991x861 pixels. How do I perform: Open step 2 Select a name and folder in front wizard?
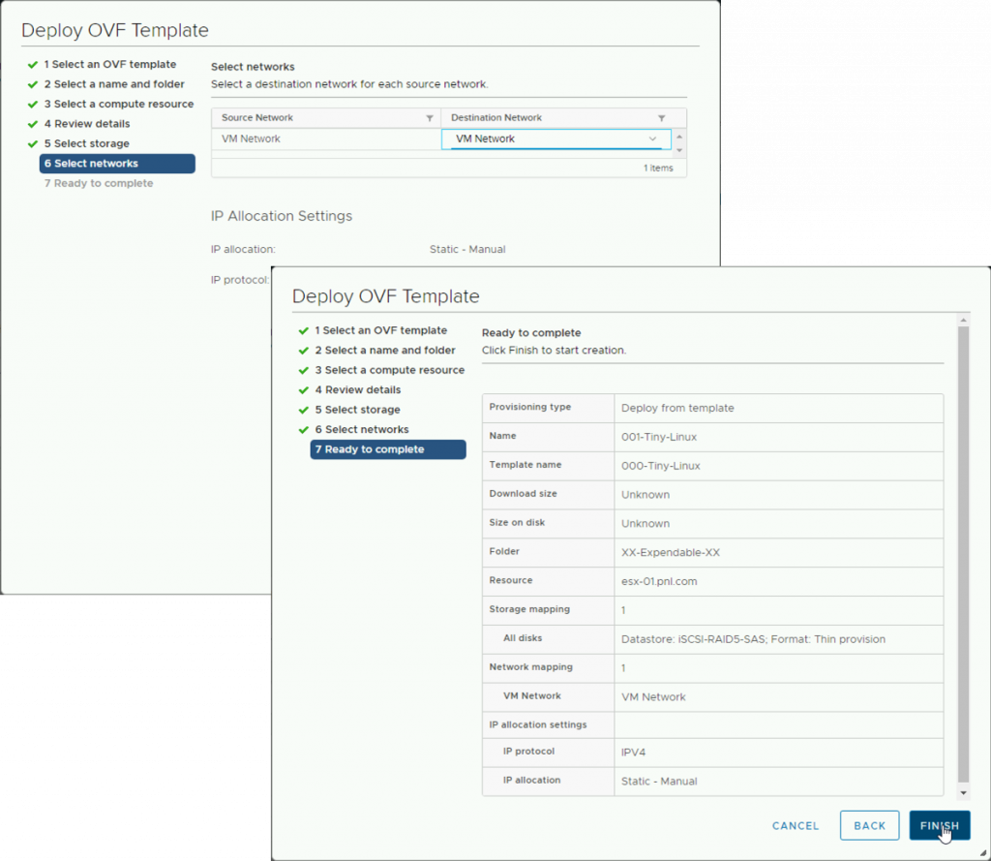click(384, 351)
